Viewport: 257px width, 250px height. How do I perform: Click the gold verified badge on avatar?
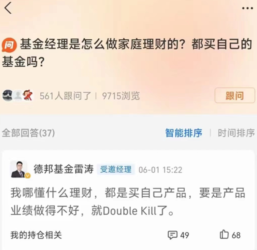point(28,176)
